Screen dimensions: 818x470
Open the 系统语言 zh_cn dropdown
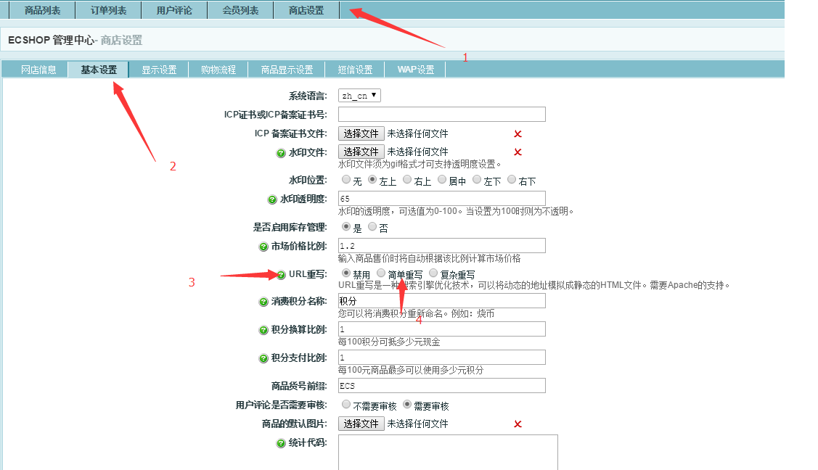(x=359, y=96)
